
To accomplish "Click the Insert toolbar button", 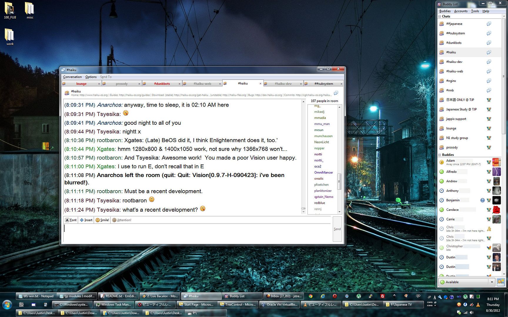I will pyautogui.click(x=86, y=220).
